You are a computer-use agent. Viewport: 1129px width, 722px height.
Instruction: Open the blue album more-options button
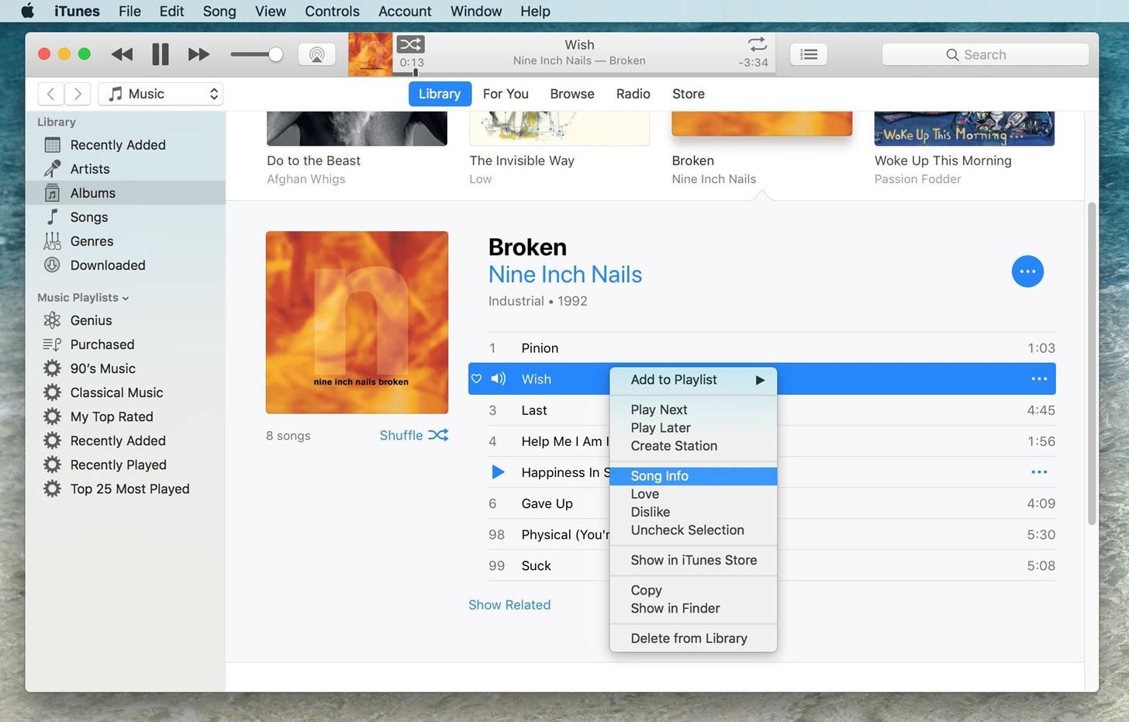pos(1027,271)
